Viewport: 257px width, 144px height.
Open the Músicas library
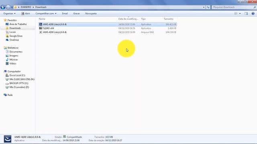point(13,60)
